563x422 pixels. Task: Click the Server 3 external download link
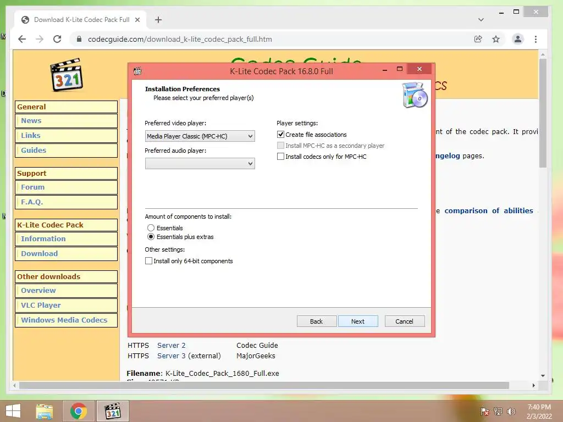coord(172,356)
